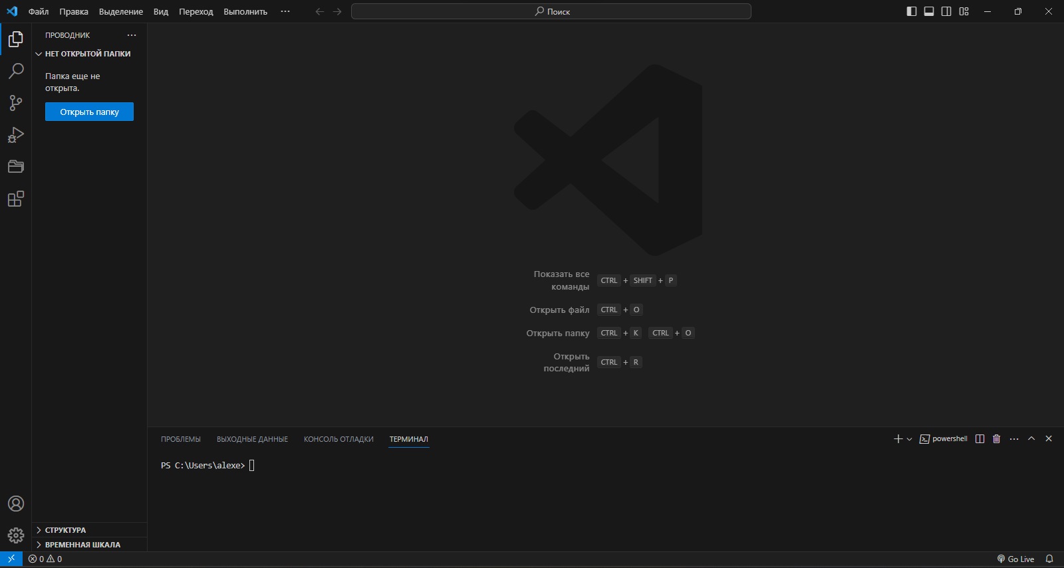Select the powershell terminal label
Screen dimensions: 1064x568
(944, 439)
